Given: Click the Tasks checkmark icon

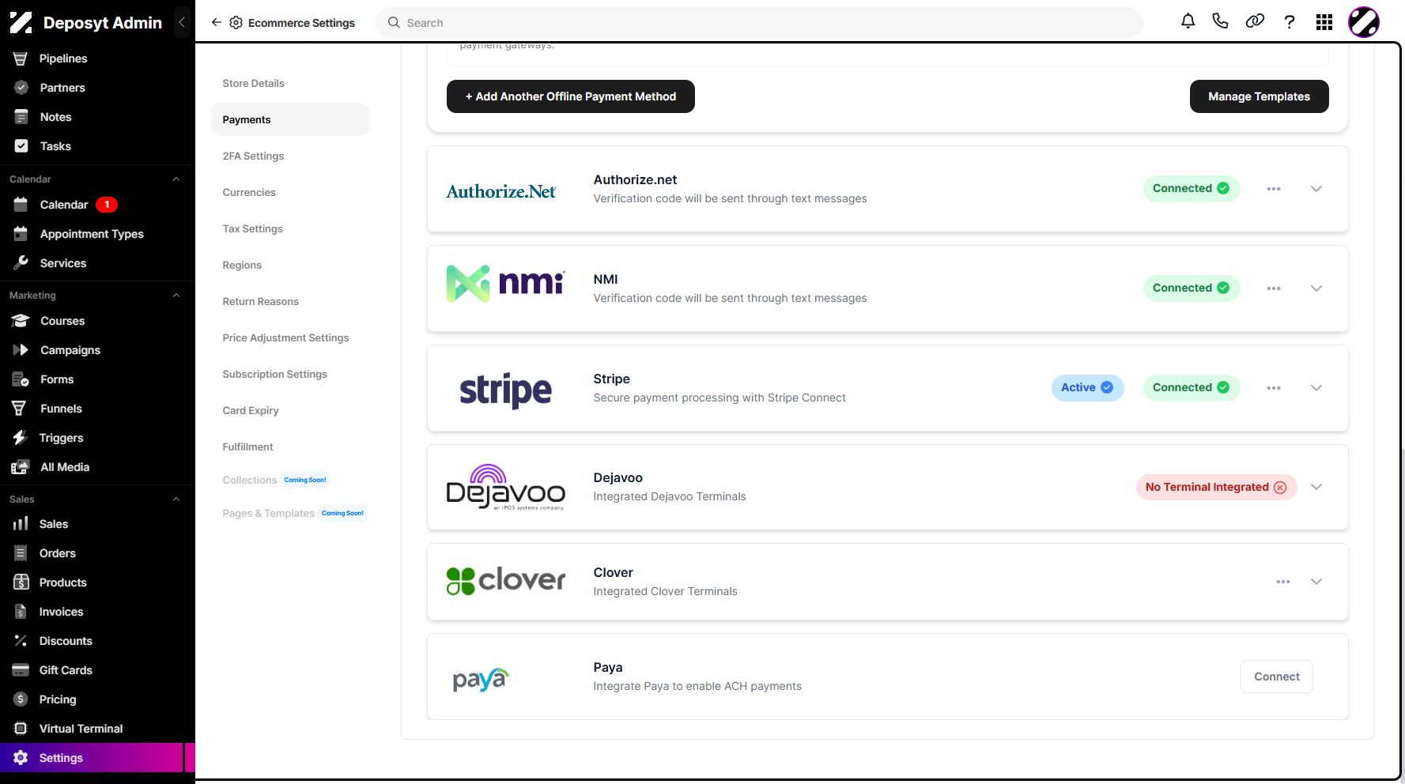Looking at the screenshot, I should point(21,146).
